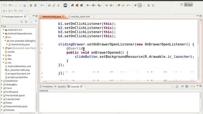This screenshot has width=203, height=114.
Task: Open the Android SDK Manager icon
Action: coord(31,5)
